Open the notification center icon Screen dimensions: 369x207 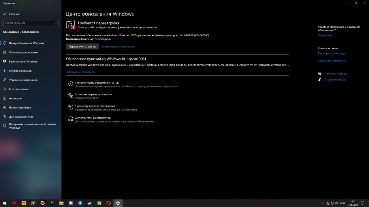coord(363,203)
